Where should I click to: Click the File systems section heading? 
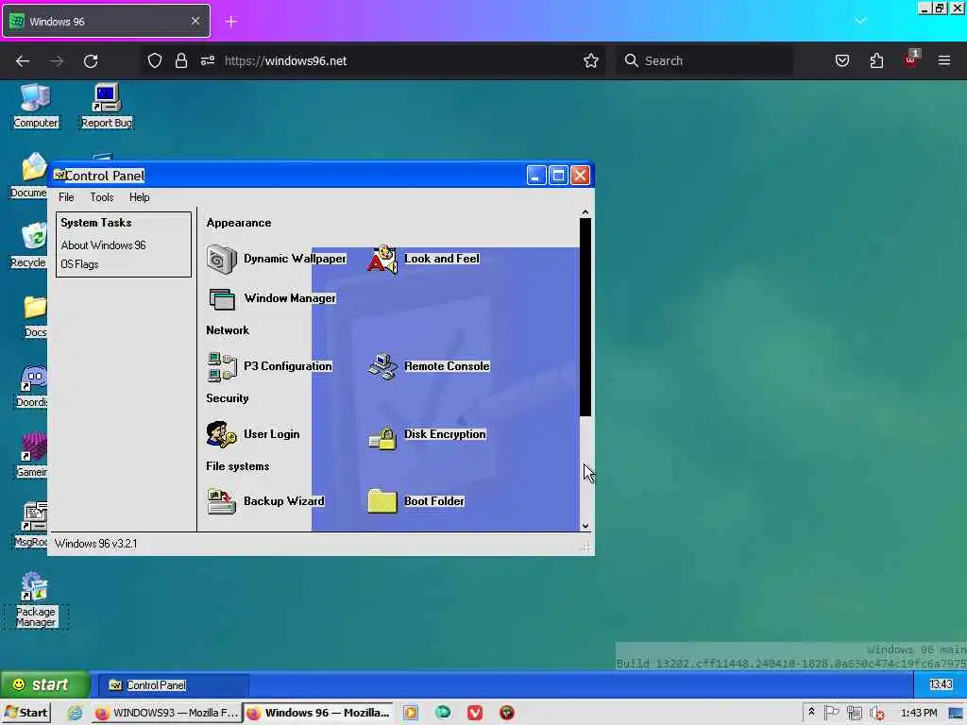pyautogui.click(x=237, y=466)
